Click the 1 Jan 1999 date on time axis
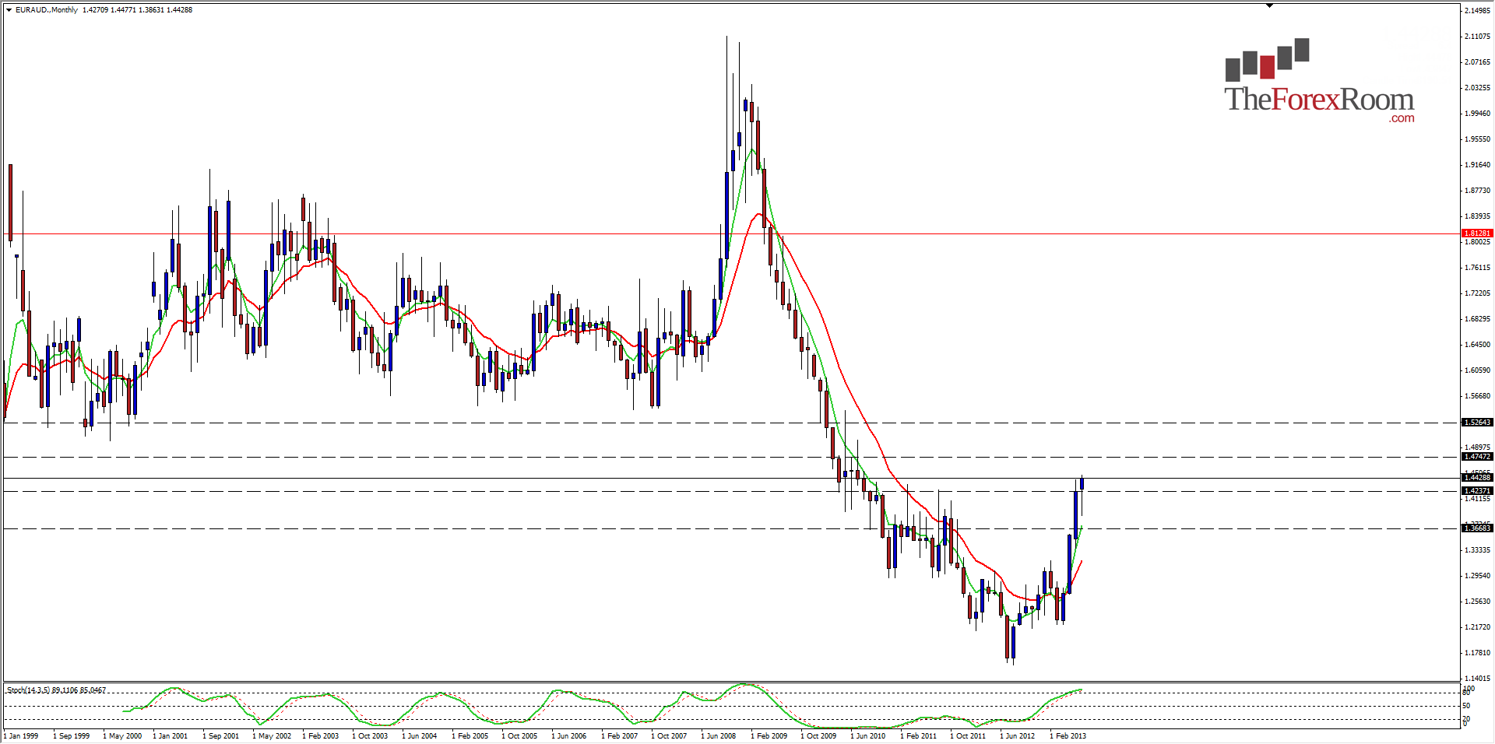 point(21,736)
